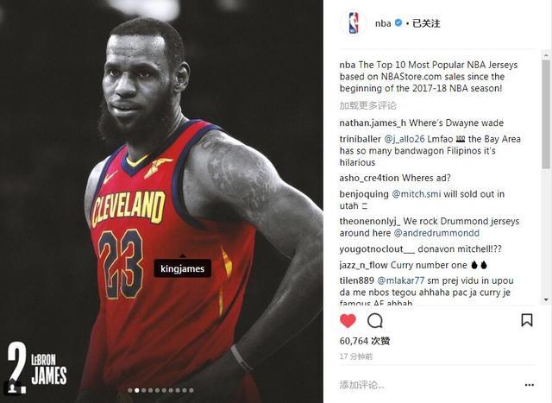Click the NBA logo profile avatar
The height and width of the screenshot is (403, 552).
pyautogui.click(x=354, y=23)
